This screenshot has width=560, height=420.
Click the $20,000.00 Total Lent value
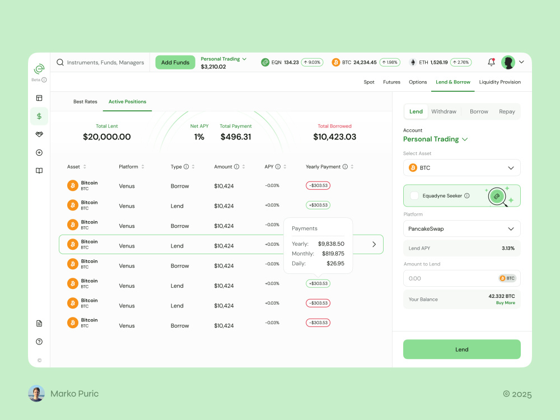(x=107, y=137)
